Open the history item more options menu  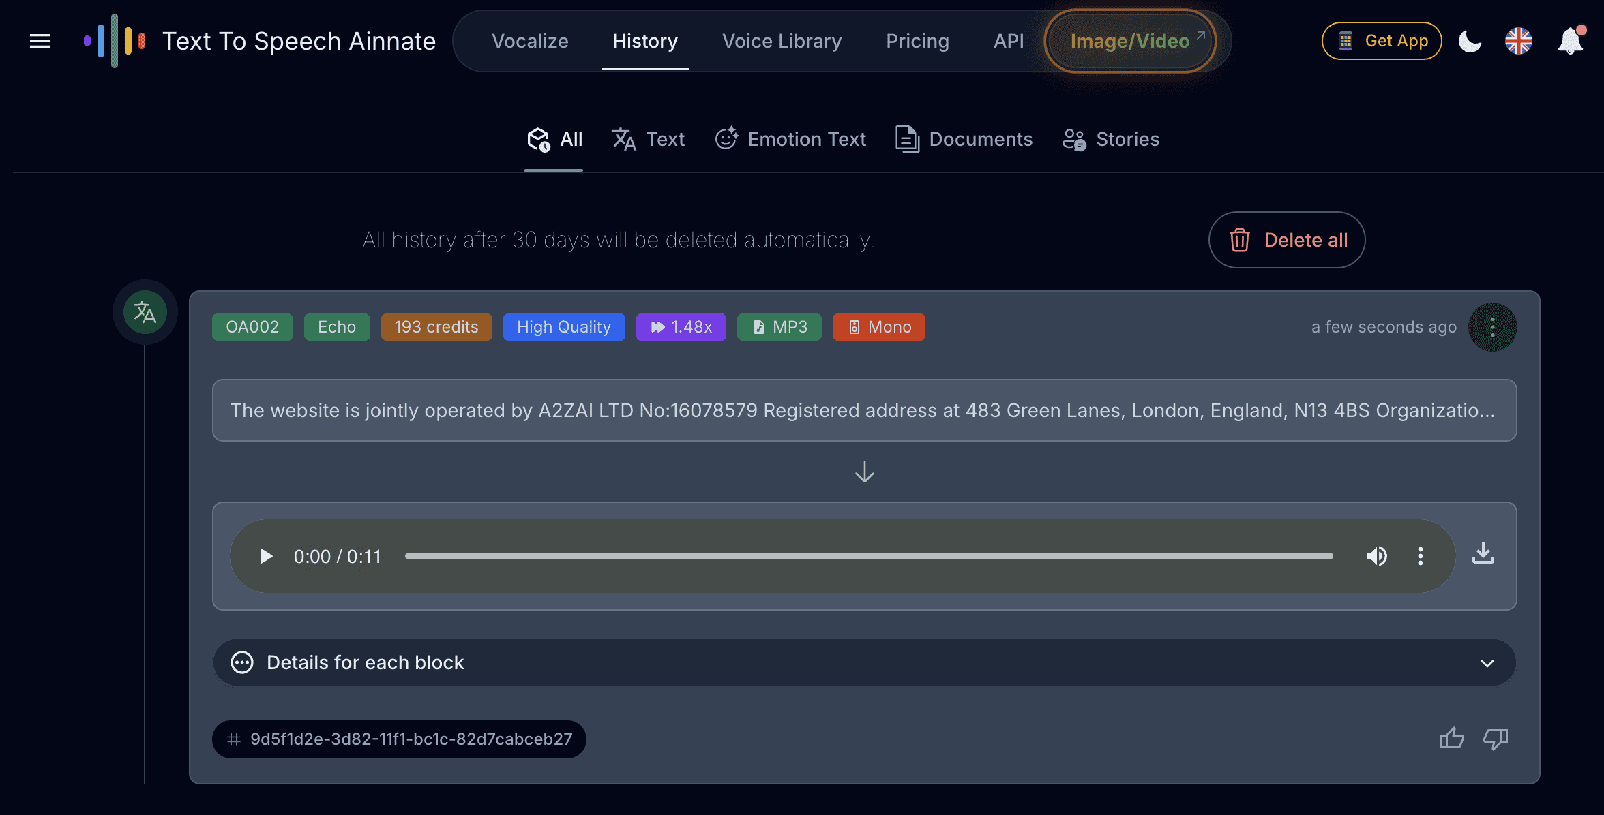1492,327
